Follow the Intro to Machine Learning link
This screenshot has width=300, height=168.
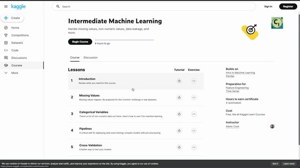click(240, 73)
